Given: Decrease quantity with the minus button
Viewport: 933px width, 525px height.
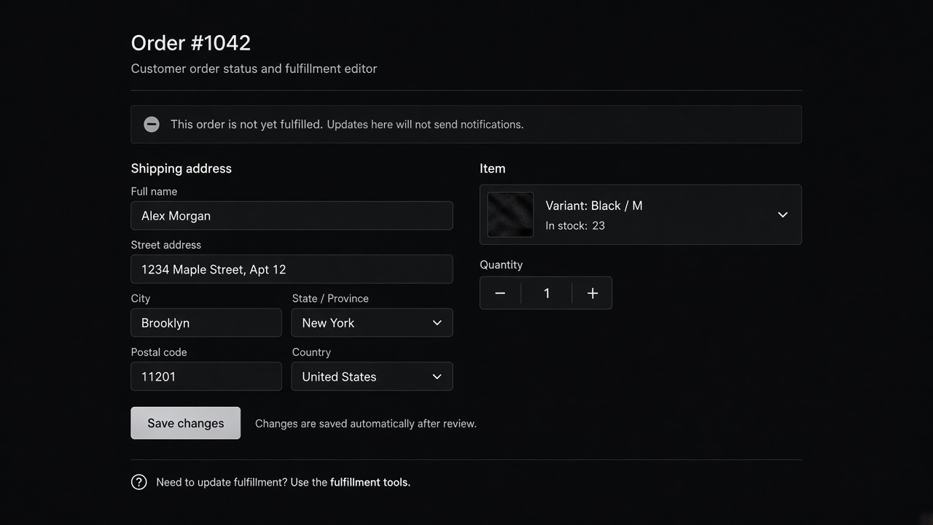Looking at the screenshot, I should [x=500, y=293].
